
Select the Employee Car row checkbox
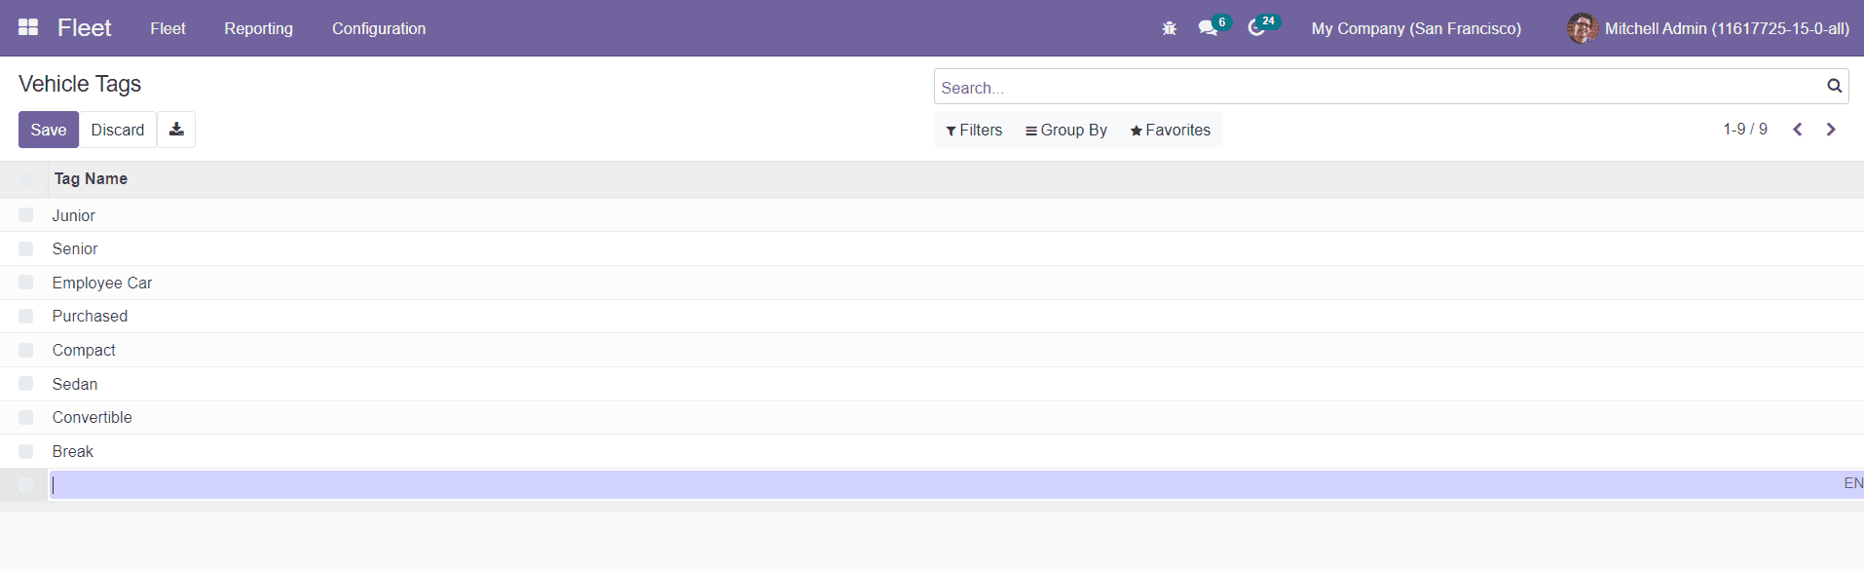26,283
